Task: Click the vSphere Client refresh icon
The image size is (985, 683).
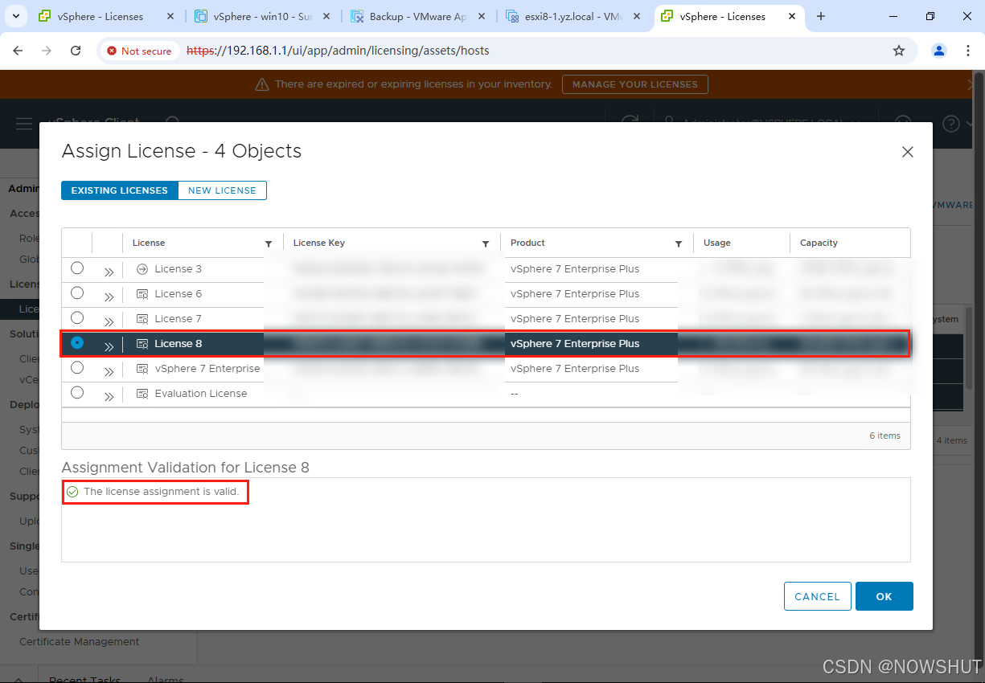Action: (x=630, y=121)
